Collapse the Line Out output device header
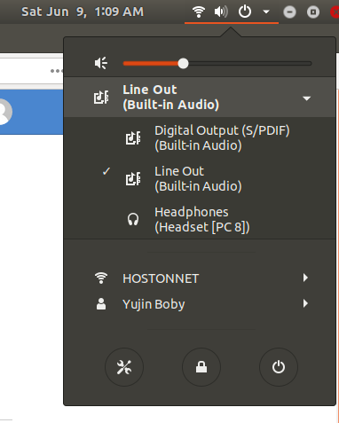 [x=200, y=98]
